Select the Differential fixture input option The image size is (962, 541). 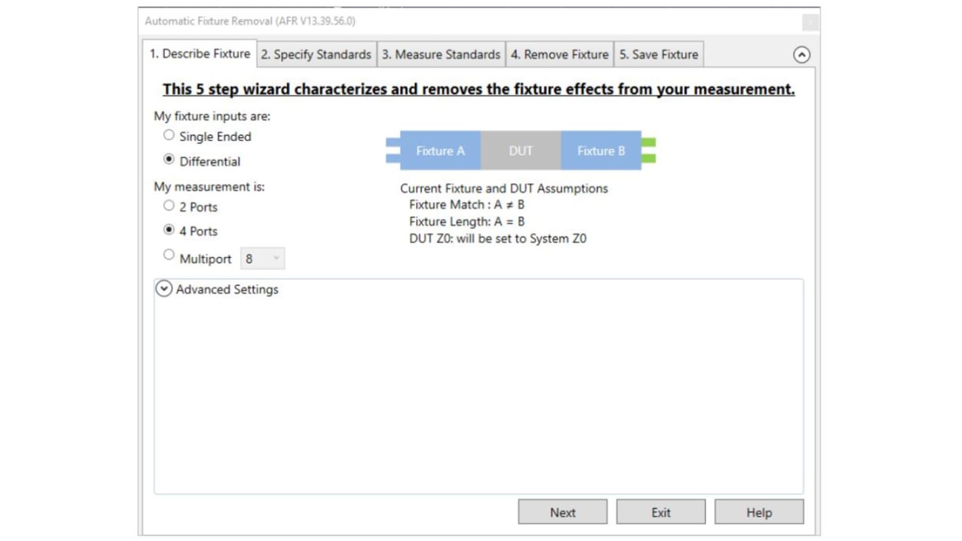point(169,160)
